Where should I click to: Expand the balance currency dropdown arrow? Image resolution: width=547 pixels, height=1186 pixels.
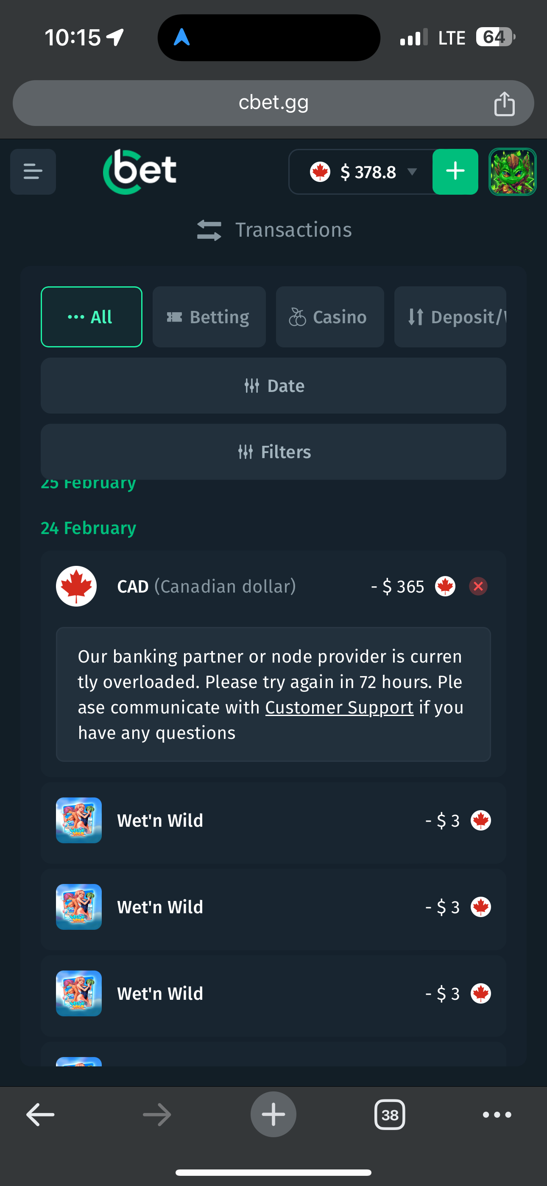[x=412, y=172]
